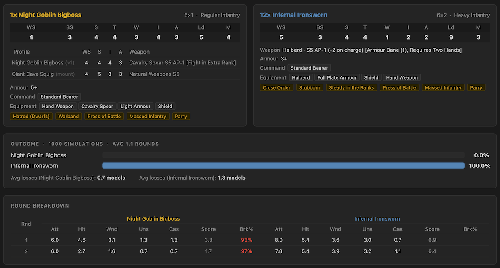Toggle the Warband rule on Night Goblin Bigboss

point(68,116)
